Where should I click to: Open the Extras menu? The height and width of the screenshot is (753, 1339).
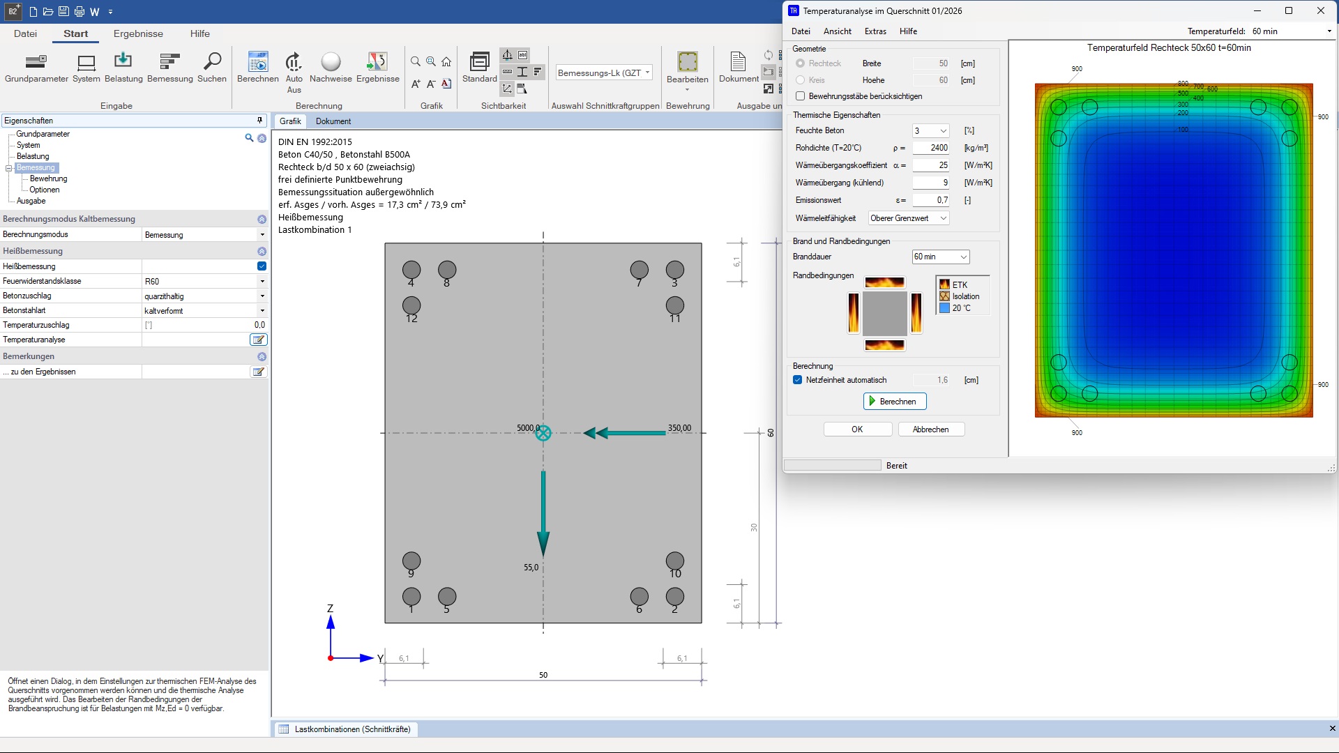click(875, 31)
